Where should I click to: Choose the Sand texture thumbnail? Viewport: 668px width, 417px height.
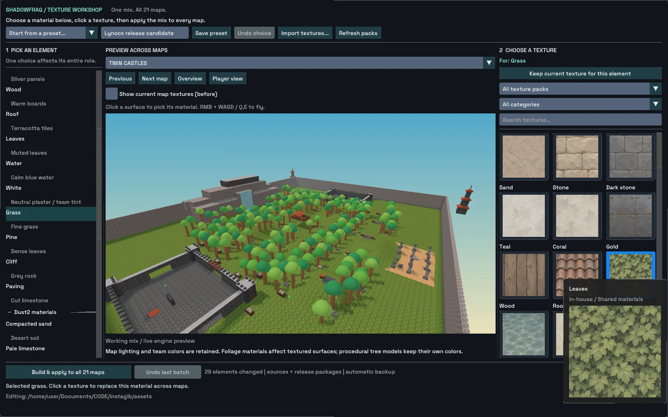524,157
